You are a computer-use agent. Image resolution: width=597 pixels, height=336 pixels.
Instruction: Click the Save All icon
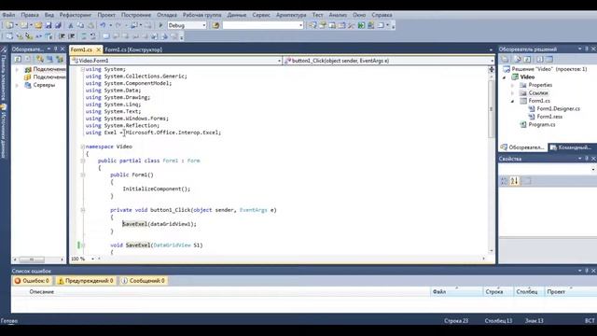tap(58, 25)
